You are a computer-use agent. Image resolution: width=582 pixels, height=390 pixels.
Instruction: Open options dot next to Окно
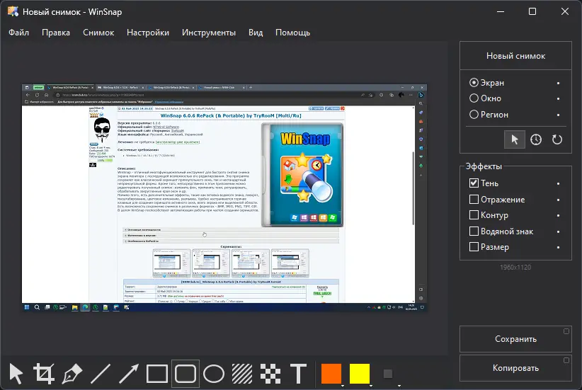558,98
